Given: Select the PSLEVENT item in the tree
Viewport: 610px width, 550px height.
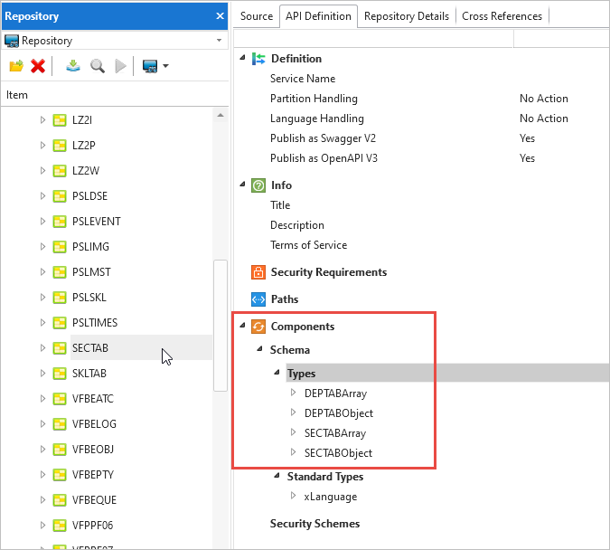Looking at the screenshot, I should [x=96, y=222].
